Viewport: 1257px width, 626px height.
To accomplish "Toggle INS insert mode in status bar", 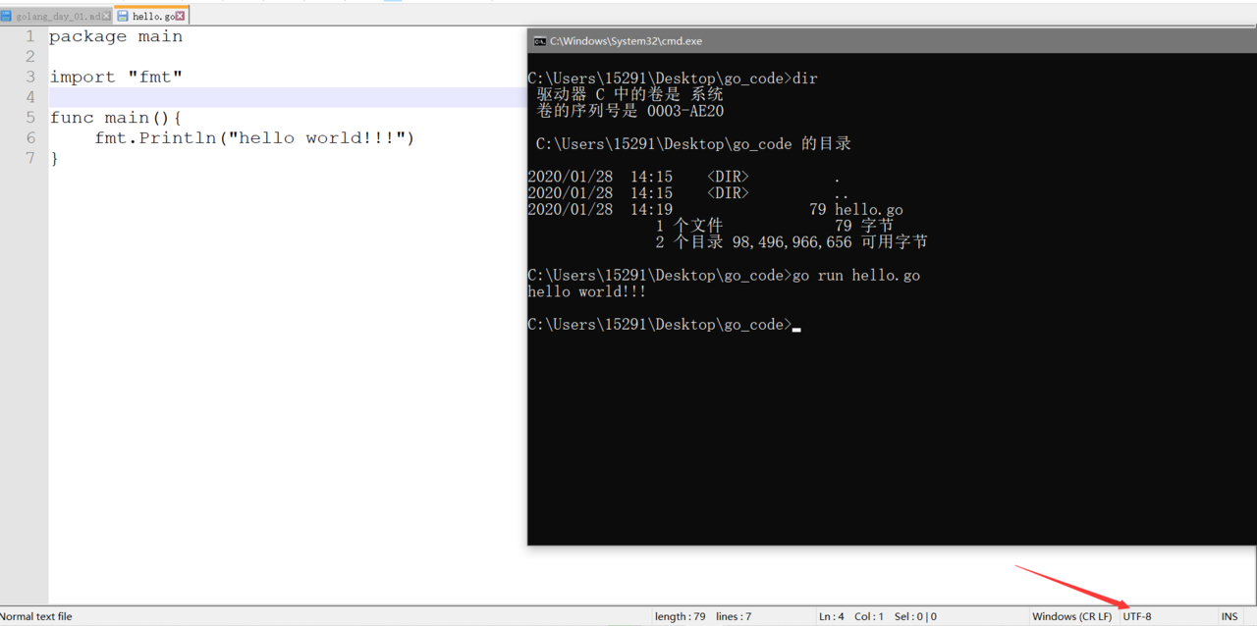I will 1230,616.
